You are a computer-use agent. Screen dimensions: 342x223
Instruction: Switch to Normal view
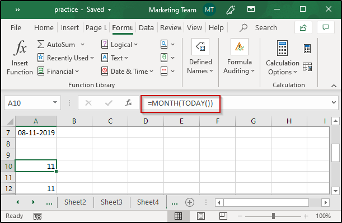point(178,216)
